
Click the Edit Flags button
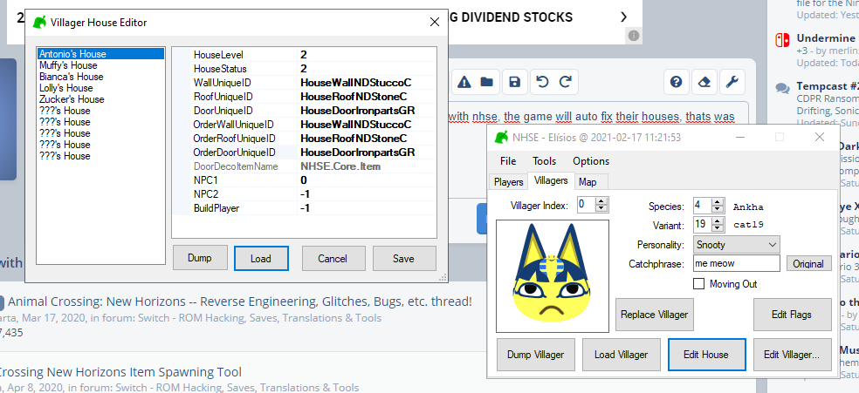click(792, 315)
